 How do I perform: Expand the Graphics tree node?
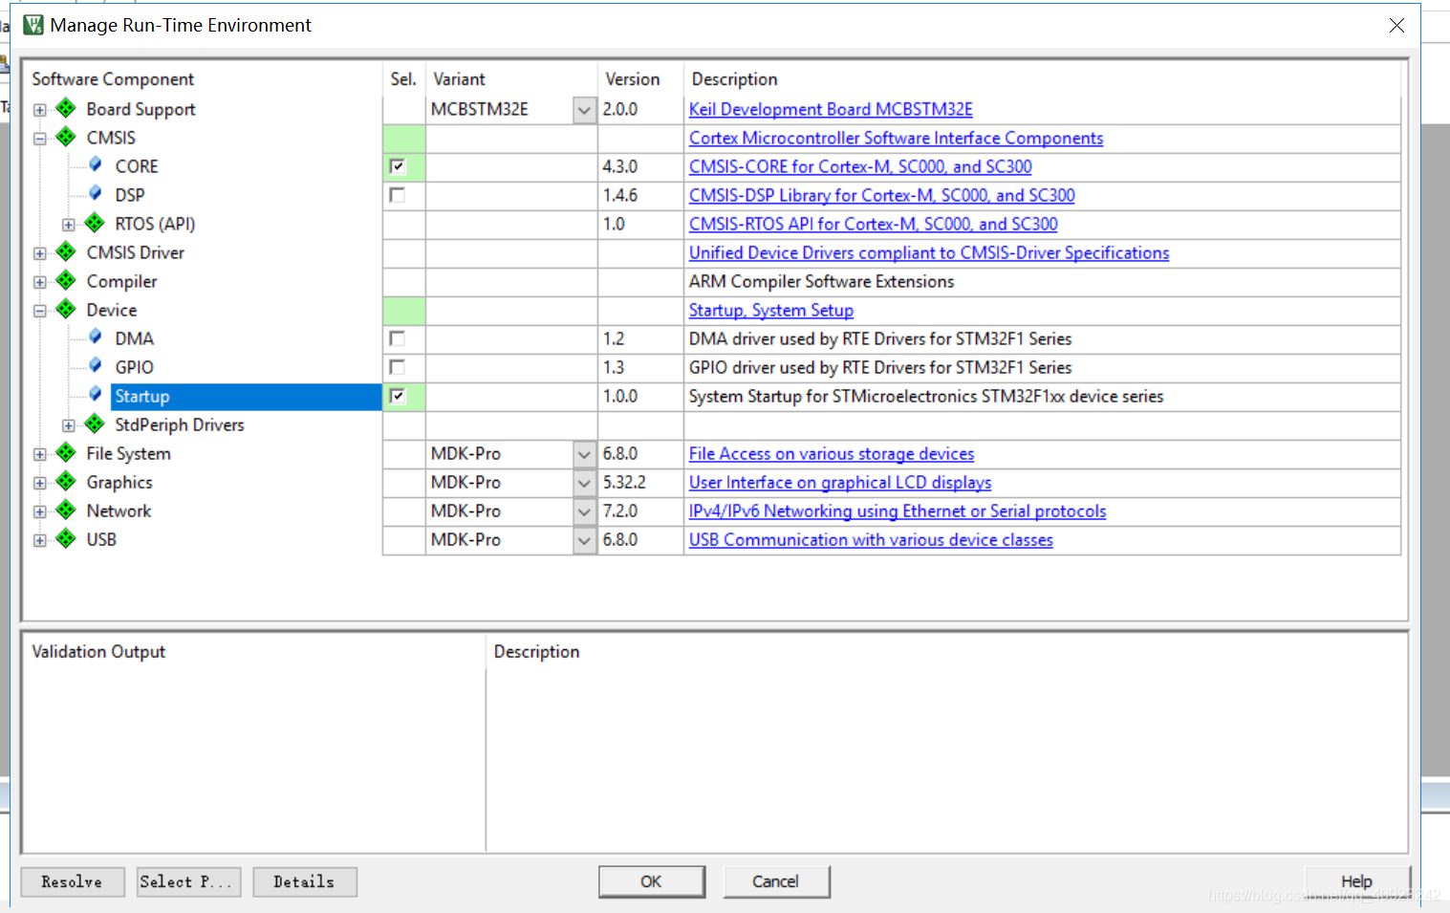(x=40, y=483)
